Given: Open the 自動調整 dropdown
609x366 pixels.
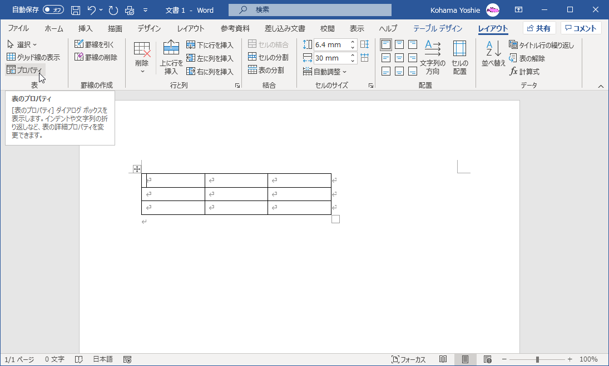Looking at the screenshot, I should click(x=325, y=72).
